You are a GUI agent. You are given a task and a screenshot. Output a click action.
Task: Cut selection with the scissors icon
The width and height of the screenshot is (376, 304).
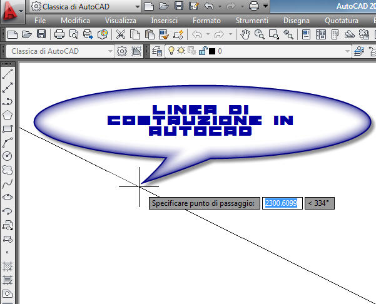click(x=121, y=34)
